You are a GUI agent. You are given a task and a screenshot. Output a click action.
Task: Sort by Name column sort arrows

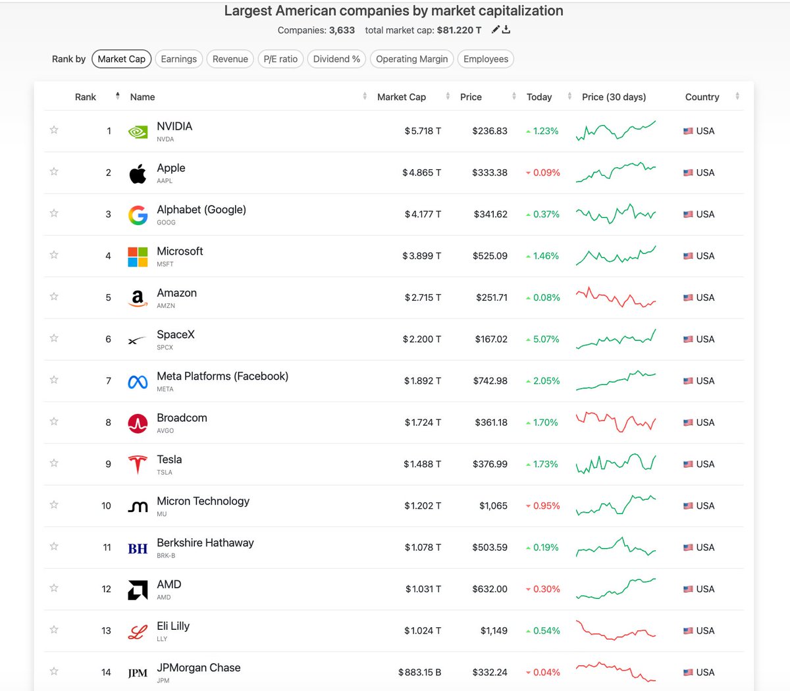365,97
